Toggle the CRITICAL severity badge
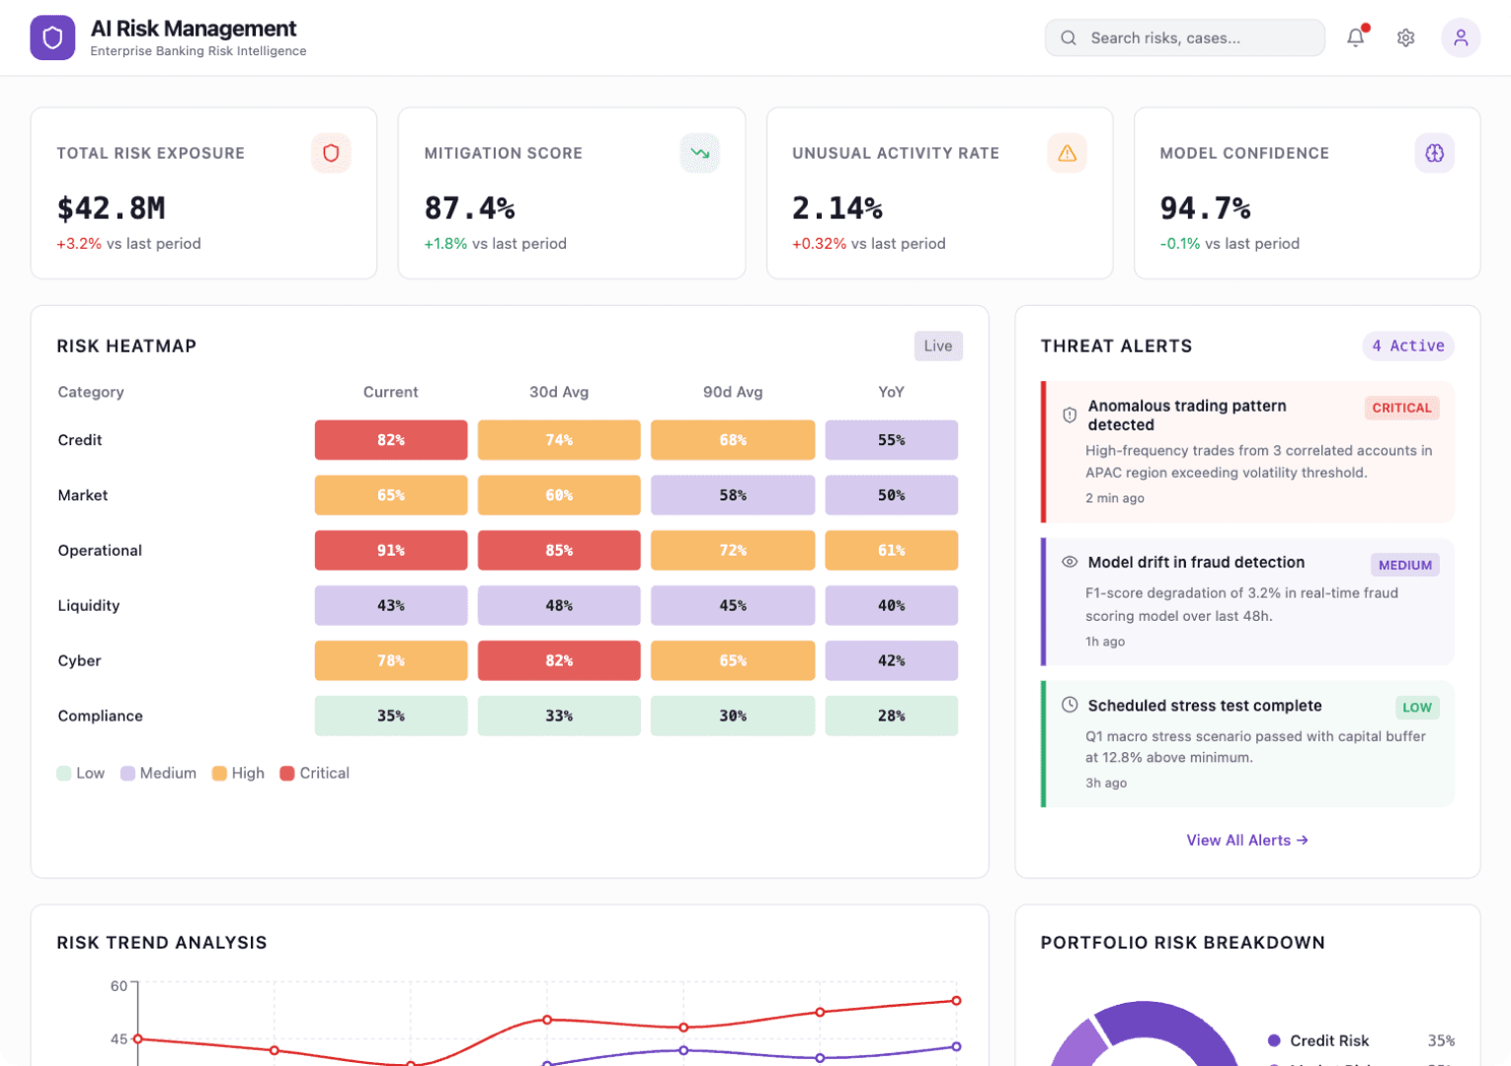Viewport: 1511px width, 1066px height. tap(1401, 408)
